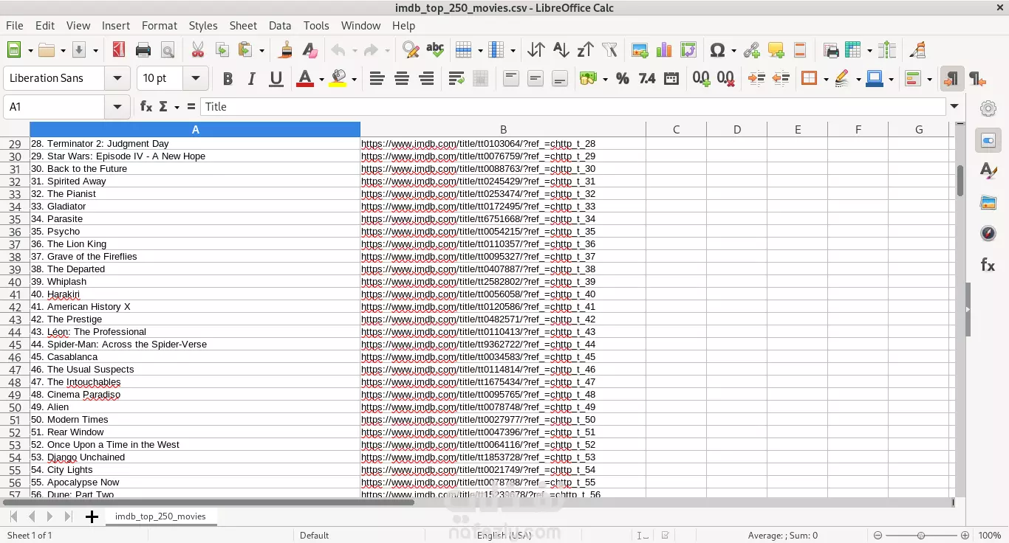Image resolution: width=1009 pixels, height=543 pixels.
Task: Open the font name dropdown arrow
Action: pos(117,78)
